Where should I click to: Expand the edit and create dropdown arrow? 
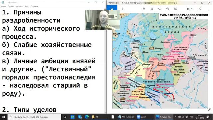192,9
